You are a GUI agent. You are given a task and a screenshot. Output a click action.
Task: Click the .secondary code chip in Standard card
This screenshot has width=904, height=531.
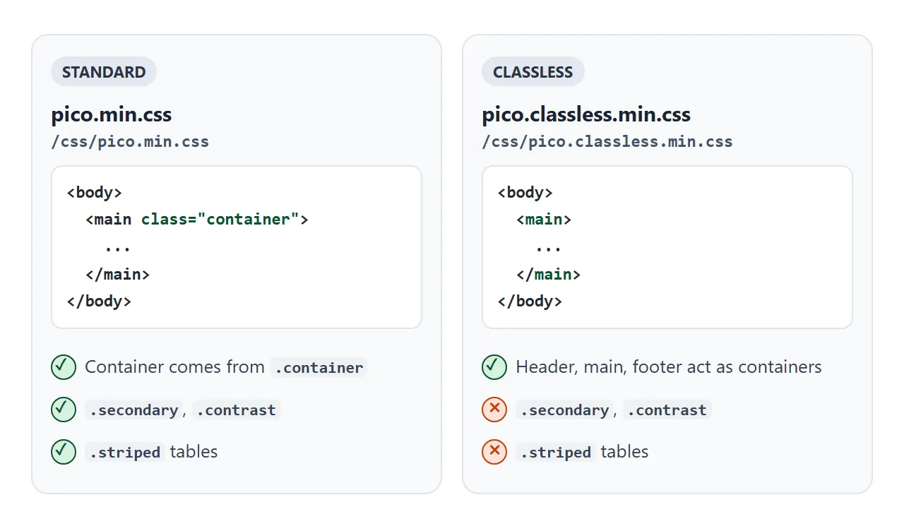pyautogui.click(x=133, y=410)
